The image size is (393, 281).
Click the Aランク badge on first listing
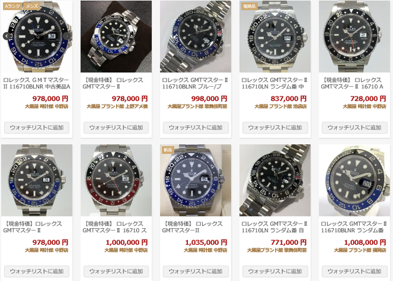[x=12, y=6]
